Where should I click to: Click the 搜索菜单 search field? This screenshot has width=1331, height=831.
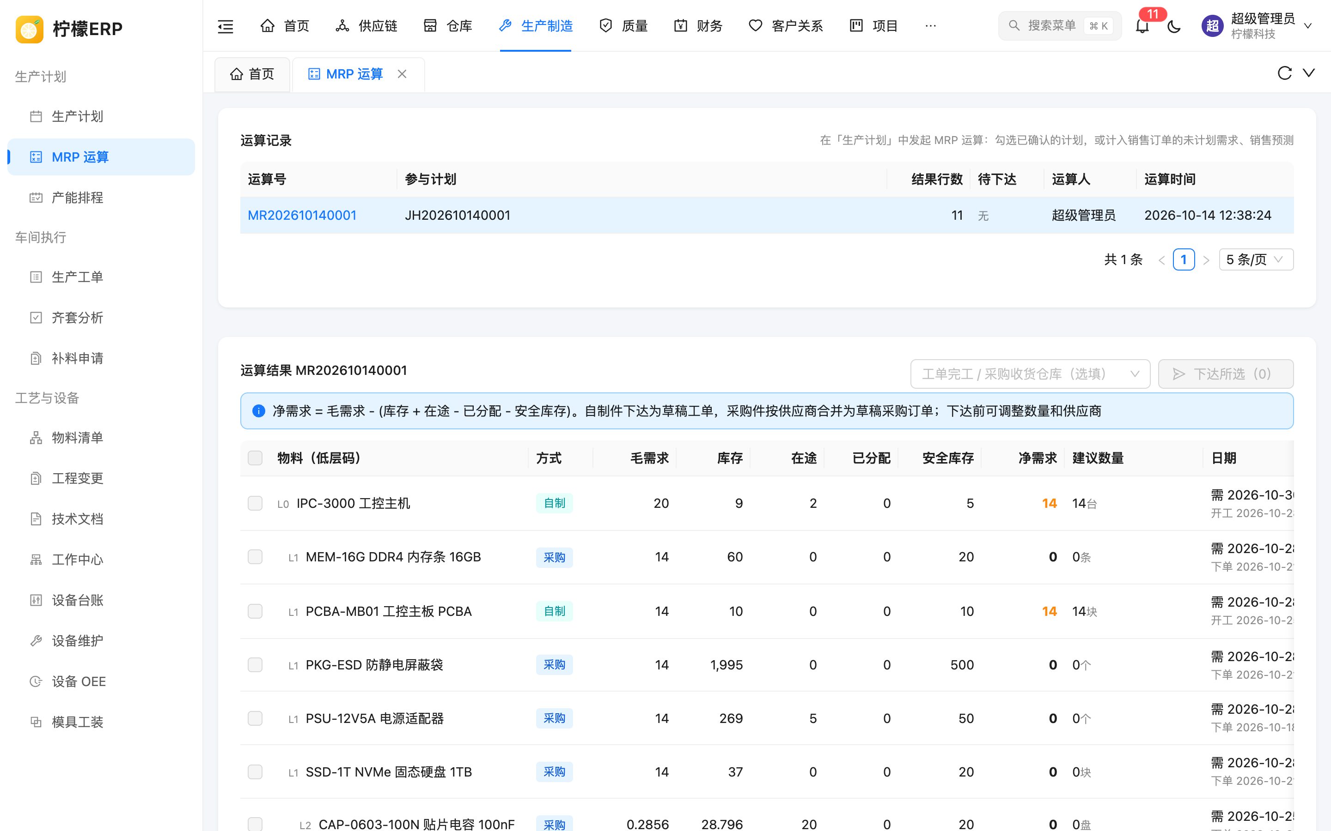tap(1059, 26)
